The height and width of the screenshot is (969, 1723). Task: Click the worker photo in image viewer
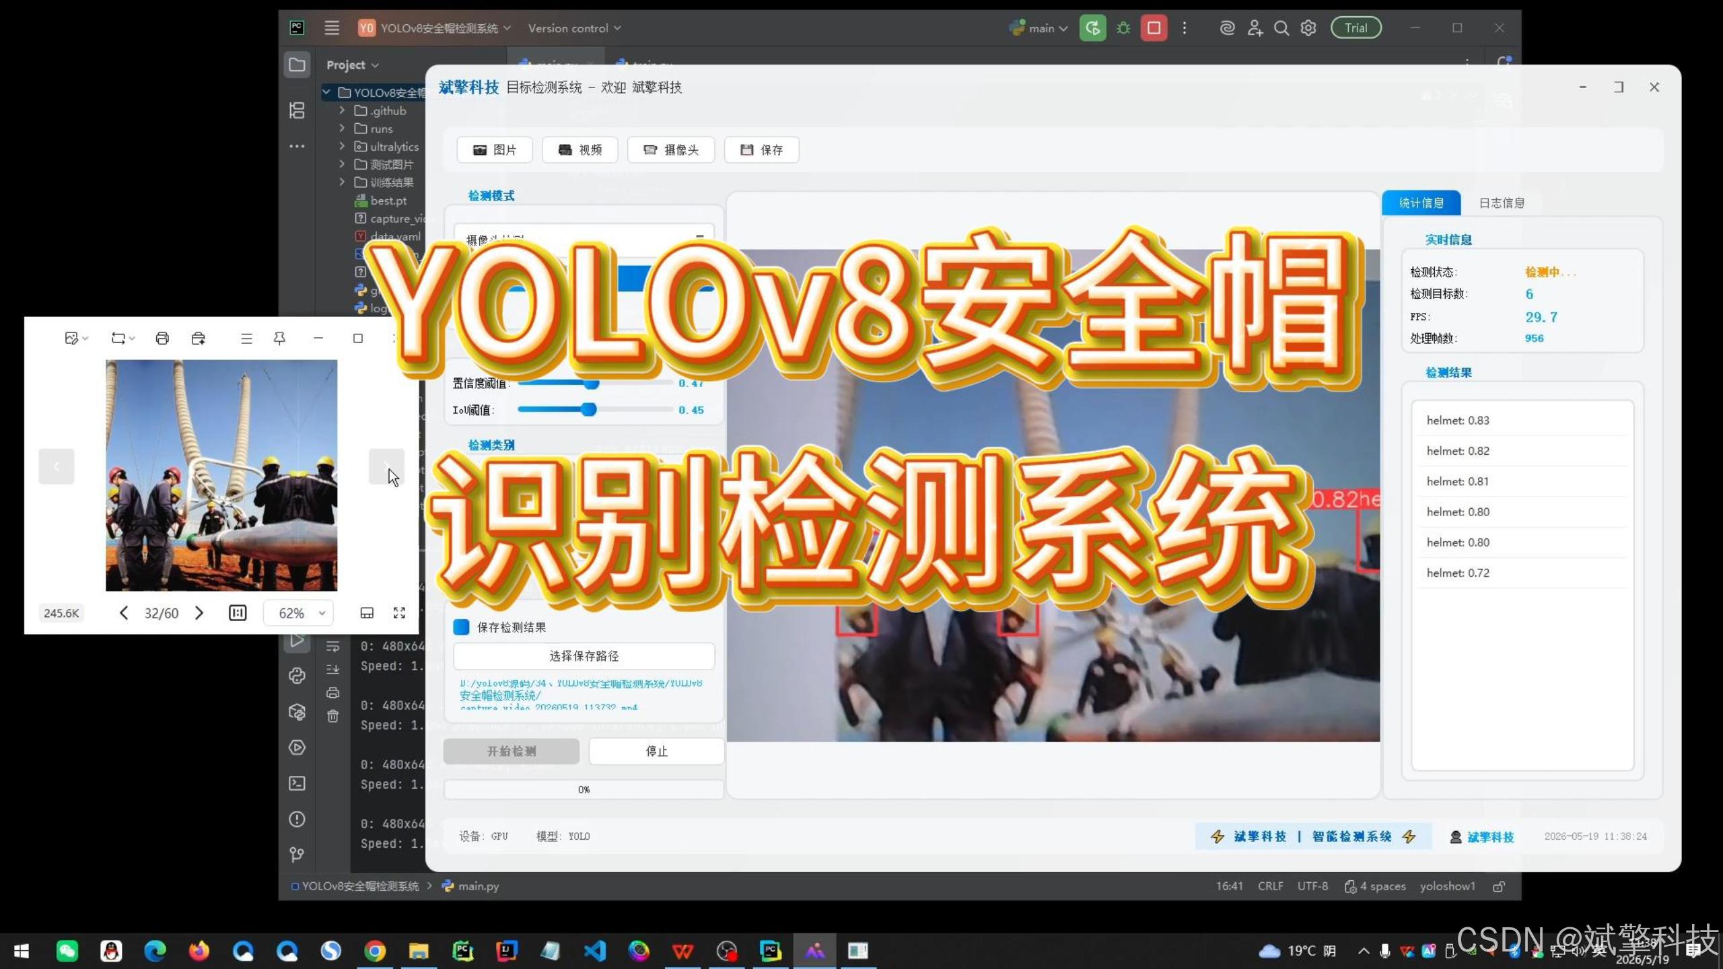pyautogui.click(x=221, y=475)
